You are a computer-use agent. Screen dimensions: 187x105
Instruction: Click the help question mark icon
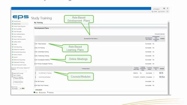tap(167, 8)
